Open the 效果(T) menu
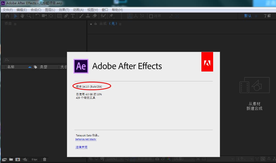Viewport: 276px width, 163px height. pos(64,10)
